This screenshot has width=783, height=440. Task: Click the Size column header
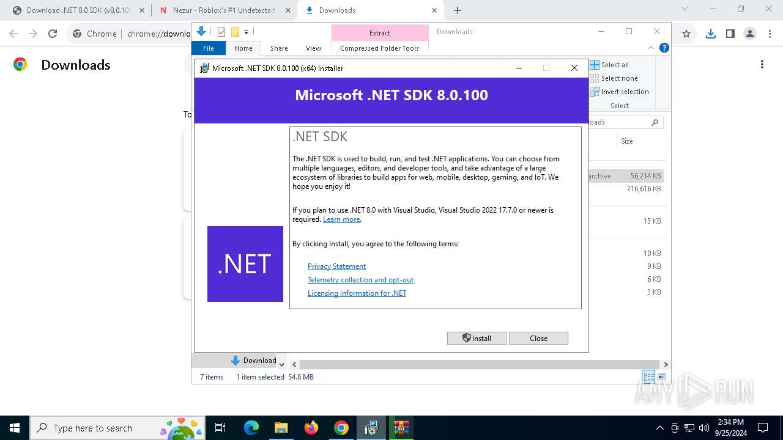point(627,141)
